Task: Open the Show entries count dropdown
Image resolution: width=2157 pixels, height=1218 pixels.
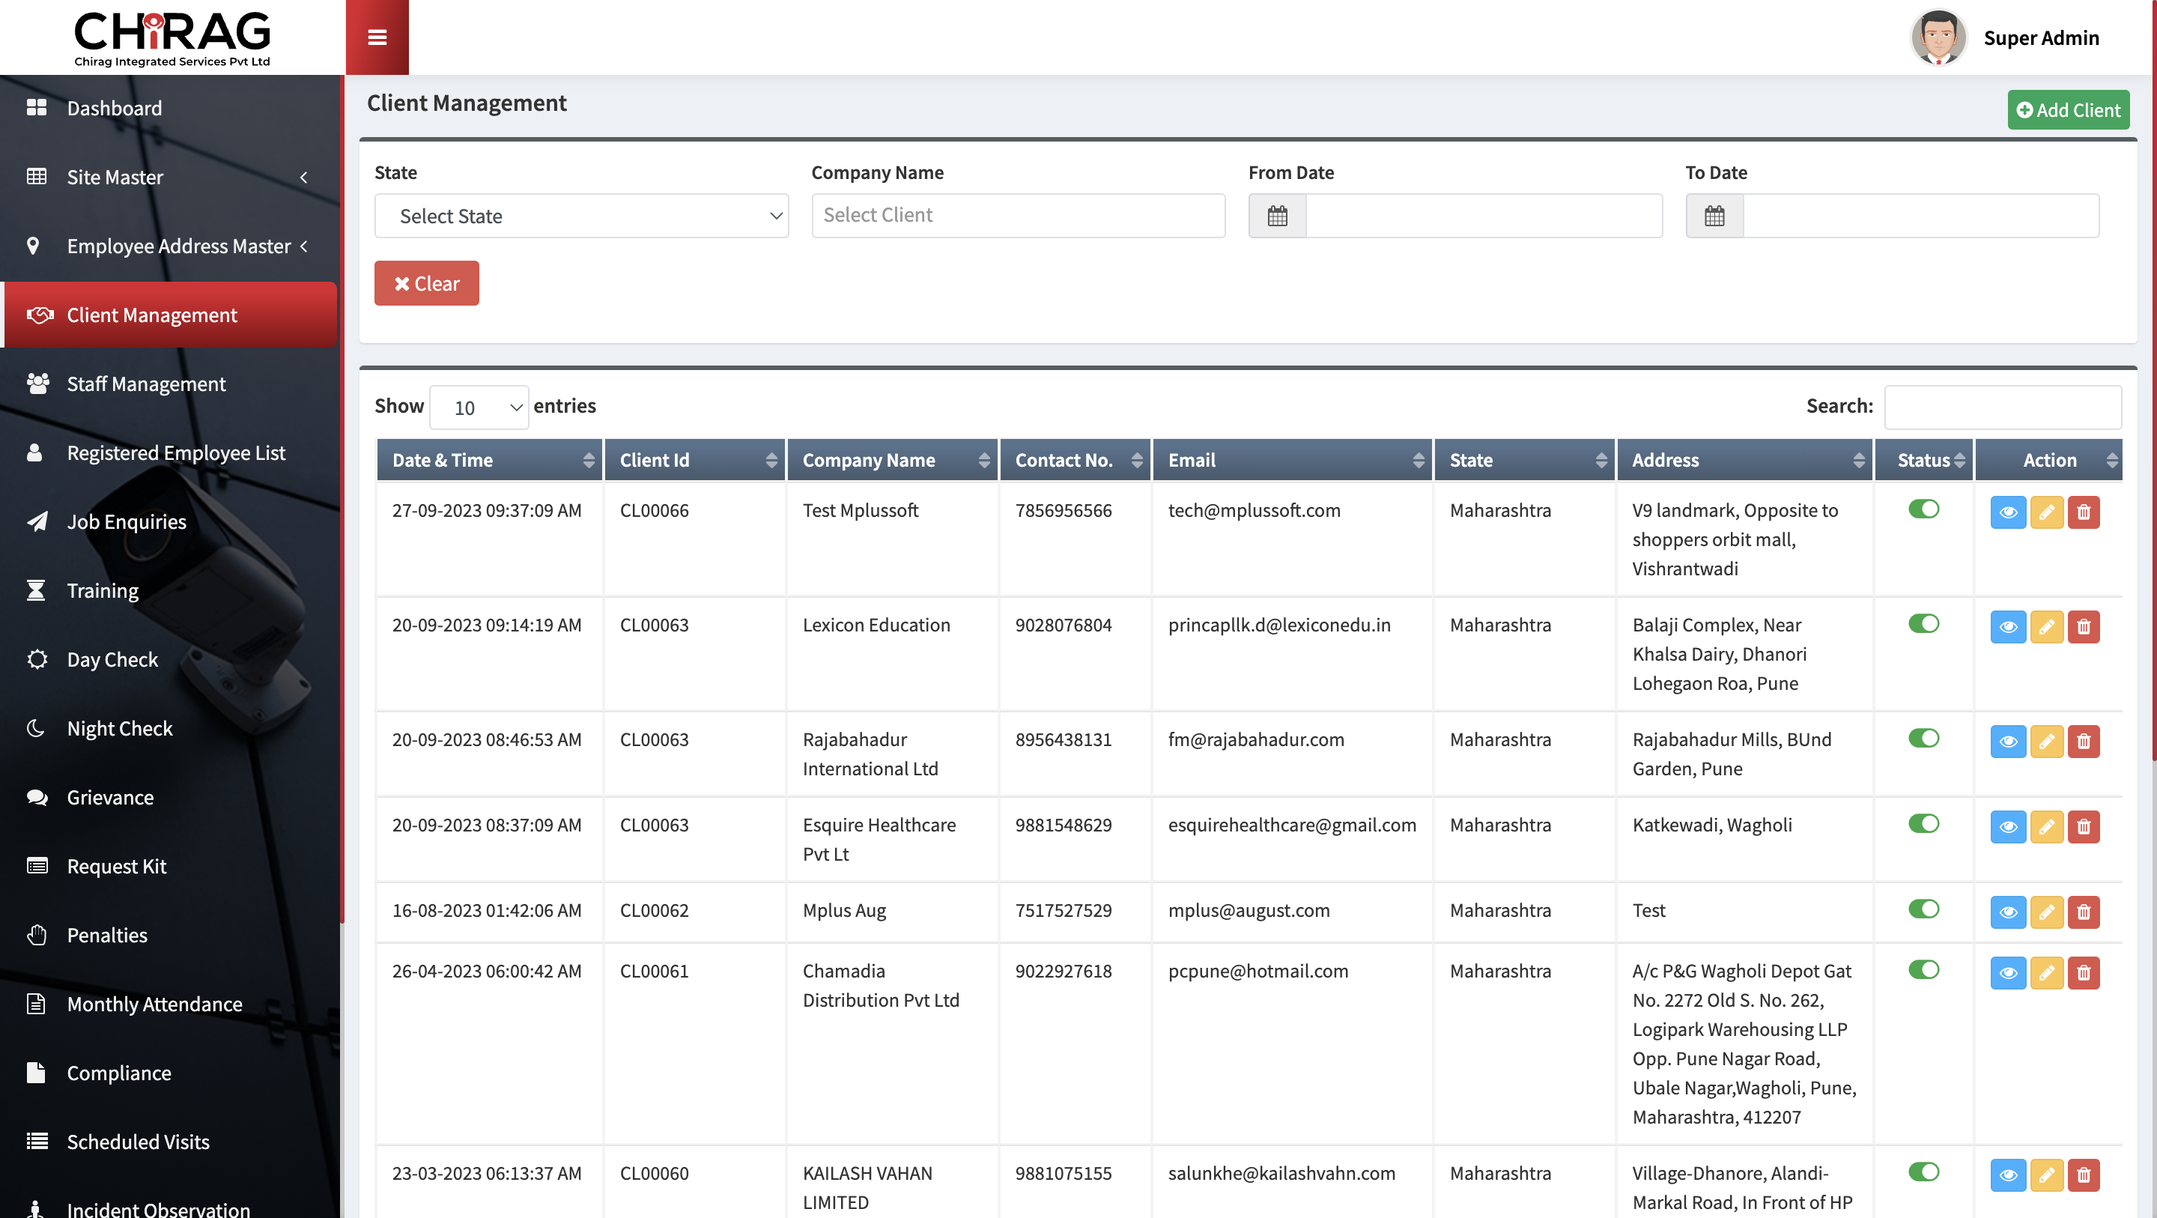Action: (479, 408)
